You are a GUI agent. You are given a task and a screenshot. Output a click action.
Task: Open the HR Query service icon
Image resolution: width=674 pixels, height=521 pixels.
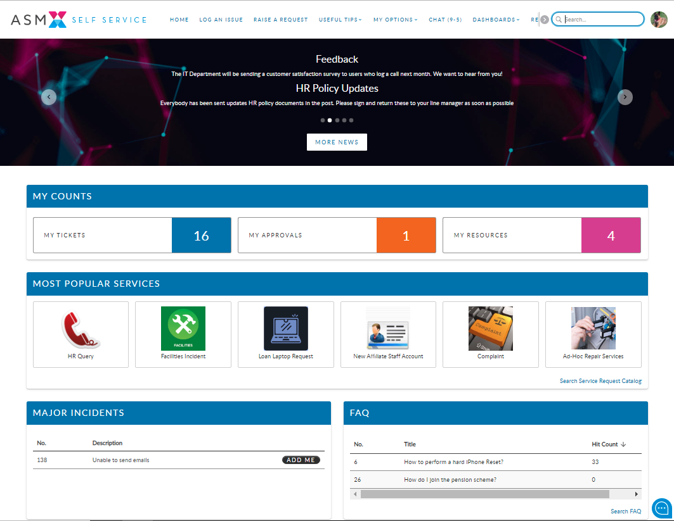click(x=81, y=329)
